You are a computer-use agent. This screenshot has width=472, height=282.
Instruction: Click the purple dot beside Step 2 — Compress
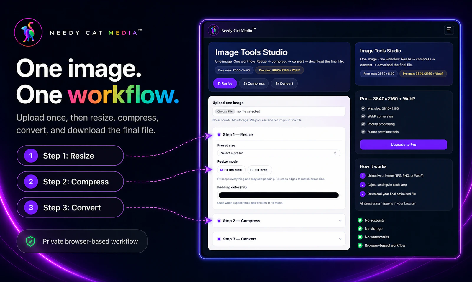tap(219, 221)
